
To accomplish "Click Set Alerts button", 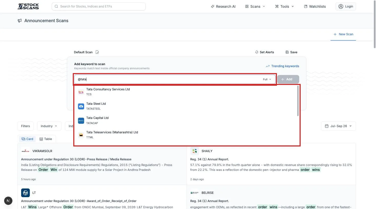I will [265, 52].
